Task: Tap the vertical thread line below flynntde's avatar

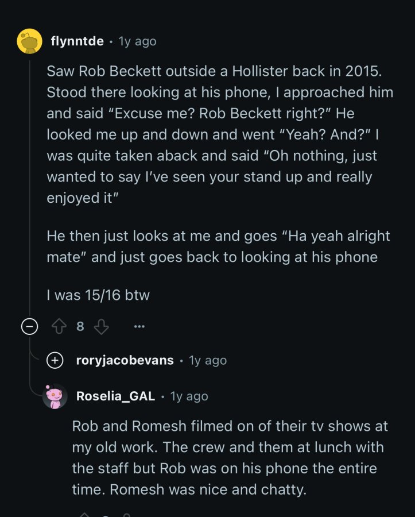Action: 30,184
